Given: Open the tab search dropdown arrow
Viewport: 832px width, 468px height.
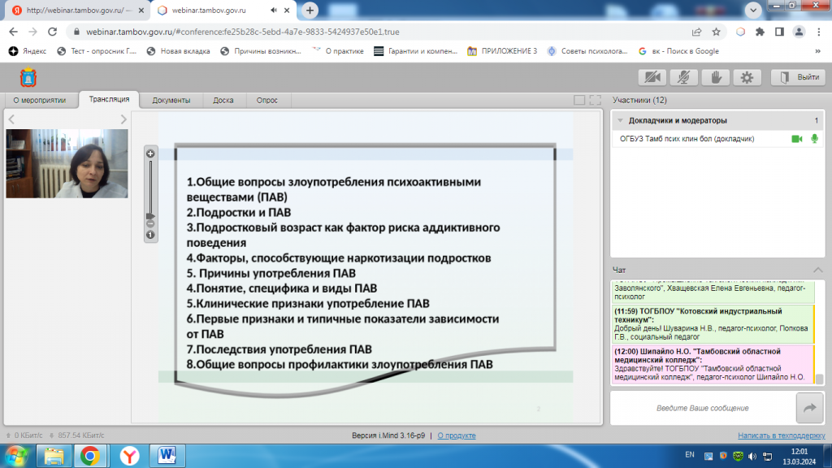Looking at the screenshot, I should point(753,10).
